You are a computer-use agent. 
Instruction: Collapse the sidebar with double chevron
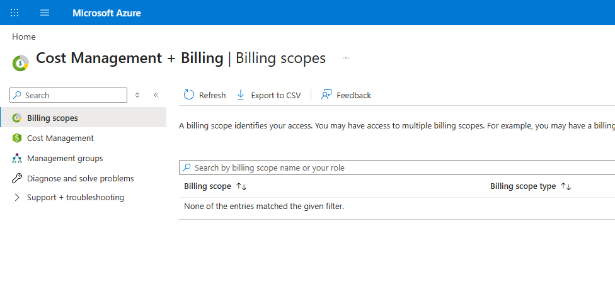point(156,95)
